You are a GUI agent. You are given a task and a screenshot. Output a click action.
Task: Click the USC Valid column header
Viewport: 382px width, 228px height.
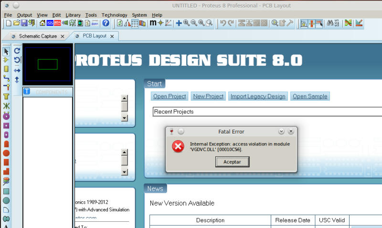click(x=332, y=220)
